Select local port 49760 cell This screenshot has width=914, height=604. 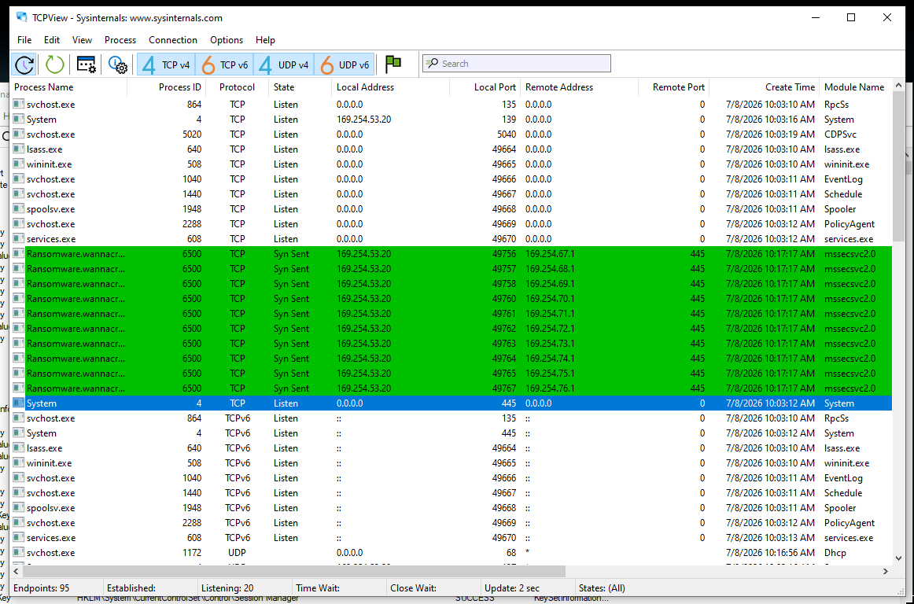coord(503,299)
